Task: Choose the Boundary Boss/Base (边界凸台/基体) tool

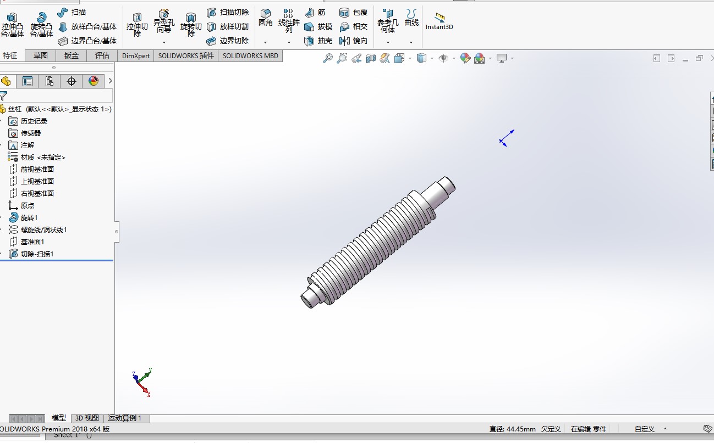Action: click(x=87, y=41)
